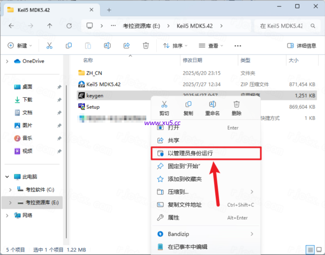
Task: Click the Rename icon in the toolbar
Action: tap(107, 45)
